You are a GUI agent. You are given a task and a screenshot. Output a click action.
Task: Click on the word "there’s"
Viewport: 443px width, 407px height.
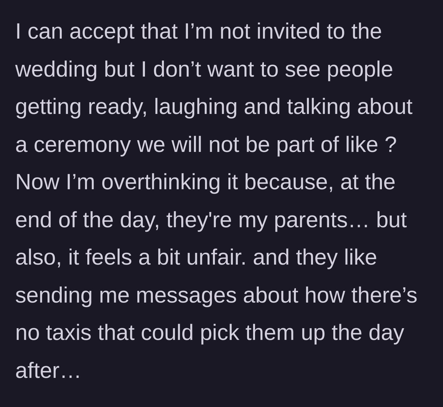coord(384,295)
